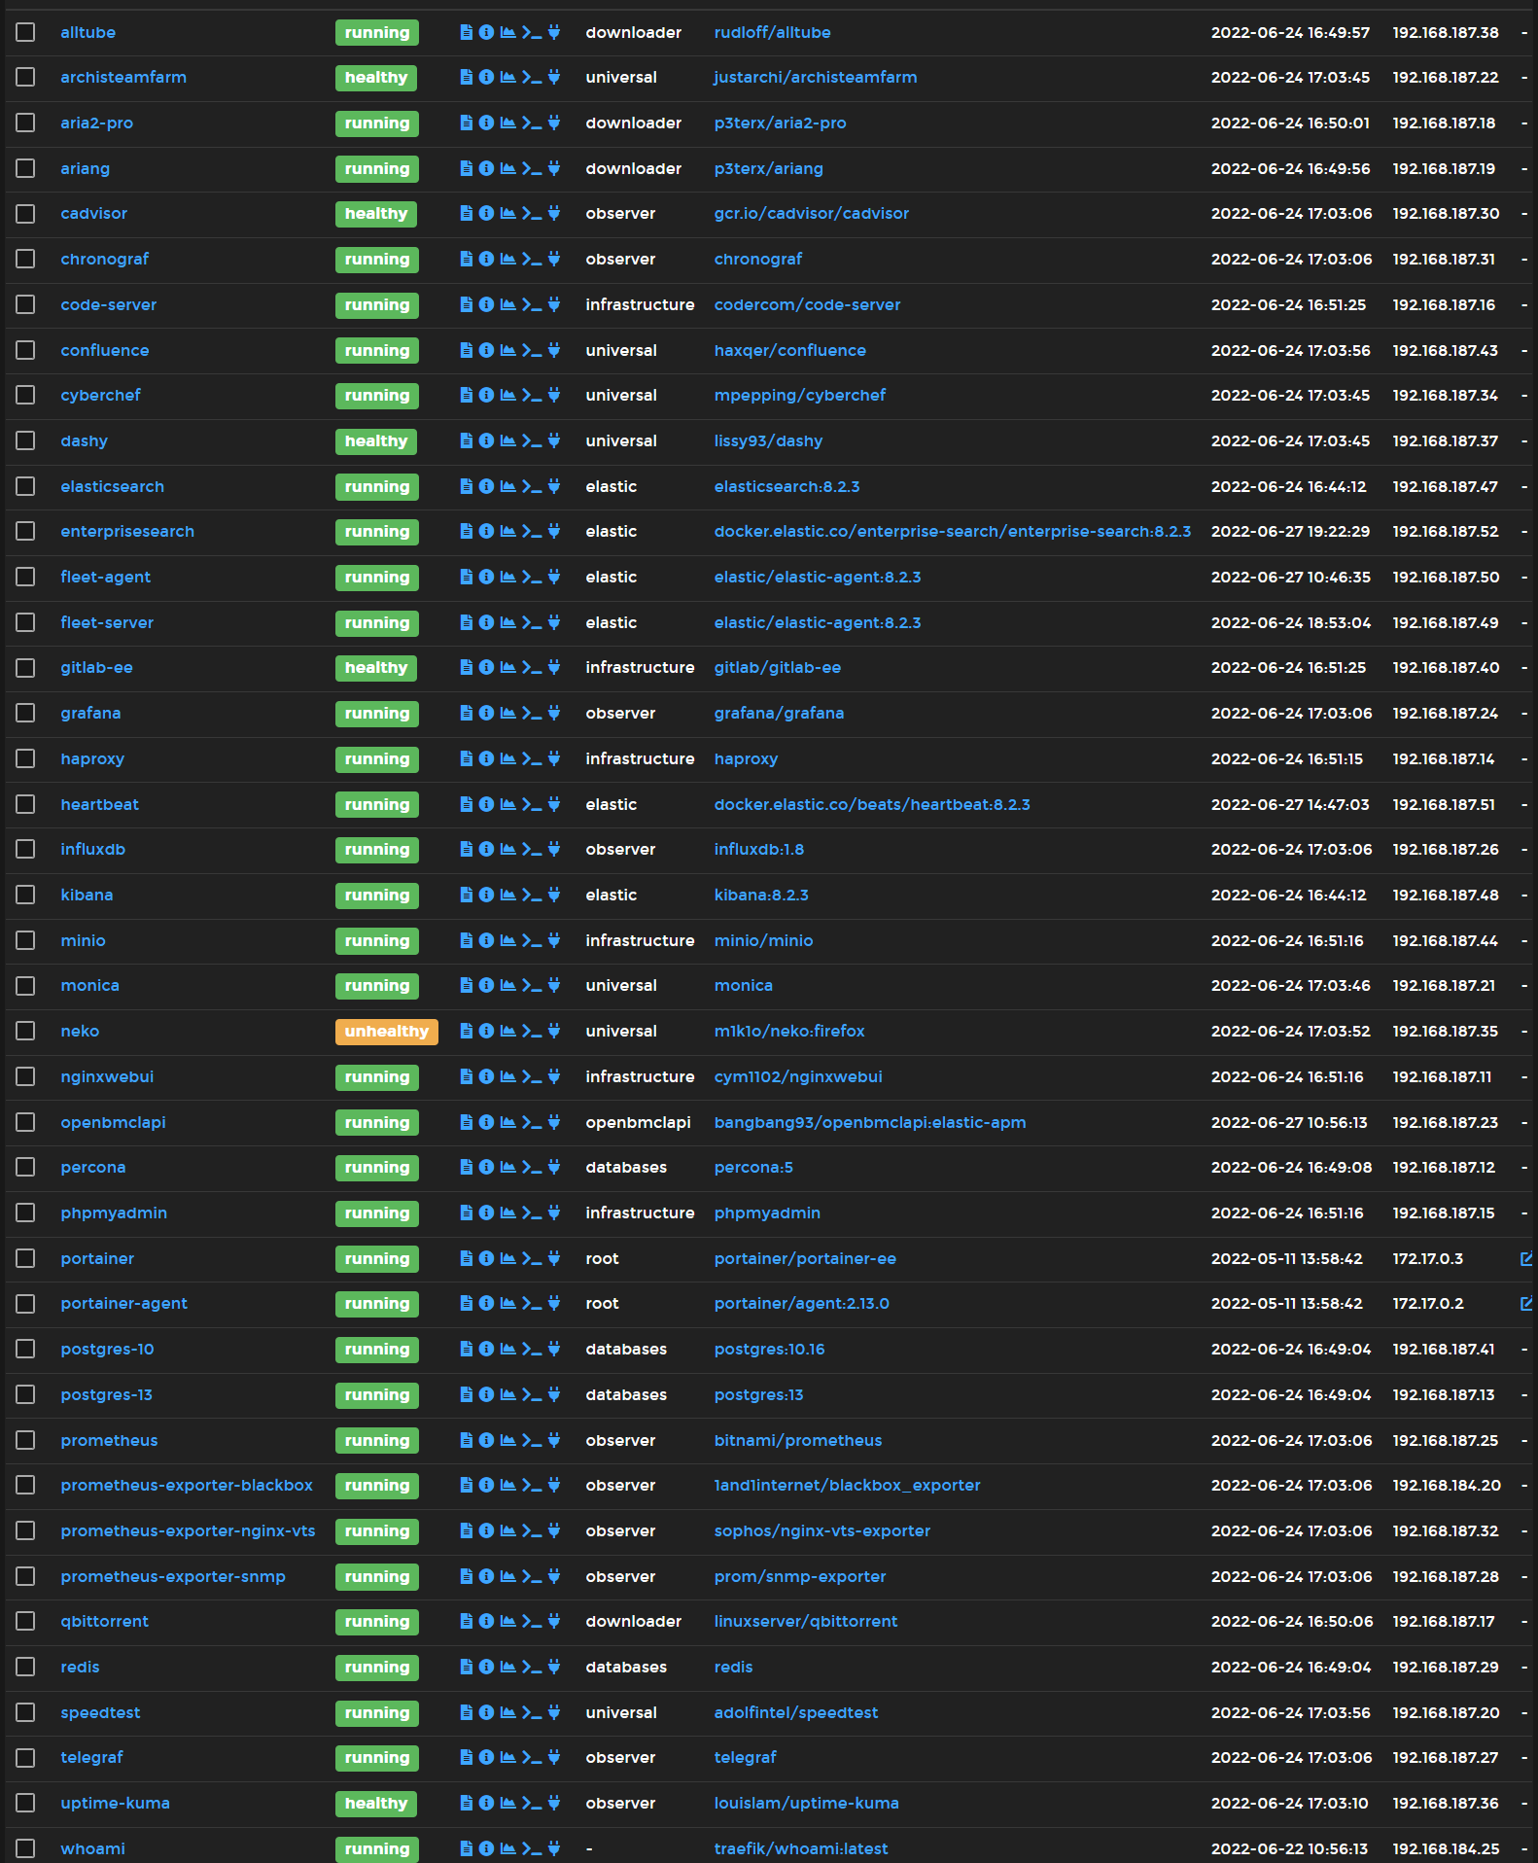Click inspect info icon for archisteamfarm

pyautogui.click(x=486, y=77)
